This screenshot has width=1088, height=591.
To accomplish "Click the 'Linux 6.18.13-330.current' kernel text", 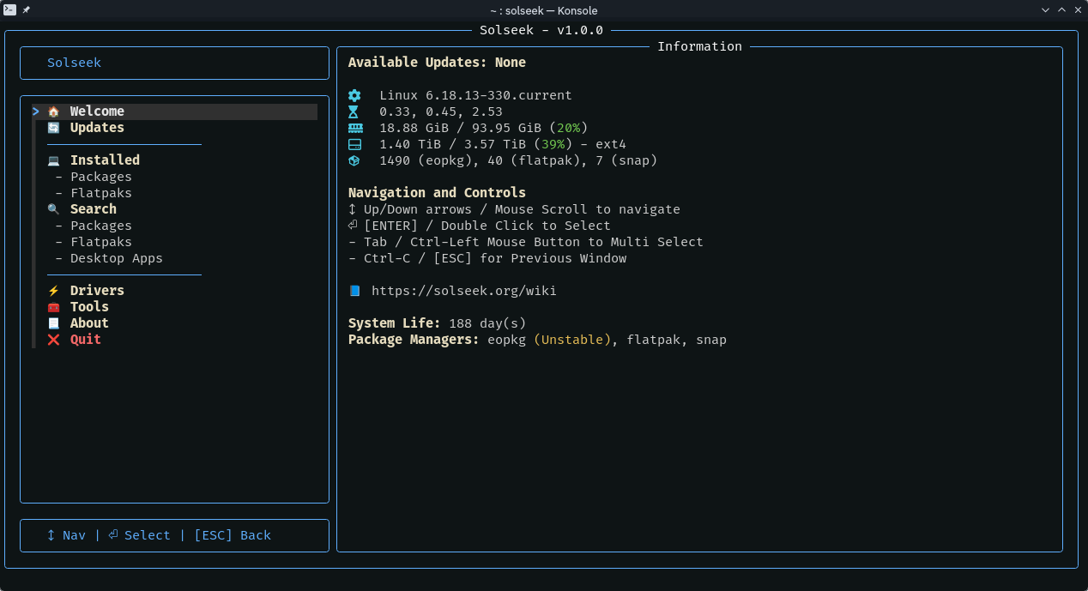I will coord(475,95).
